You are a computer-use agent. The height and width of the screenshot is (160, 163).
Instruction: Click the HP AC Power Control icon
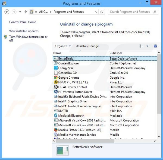[56, 87]
